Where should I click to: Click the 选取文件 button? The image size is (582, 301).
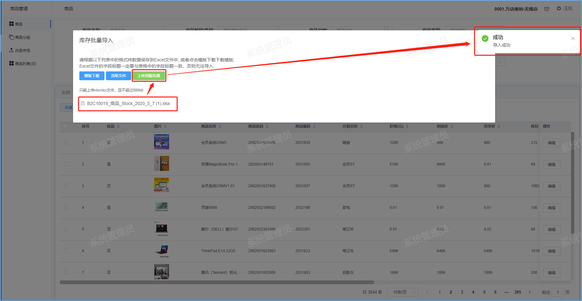click(119, 76)
